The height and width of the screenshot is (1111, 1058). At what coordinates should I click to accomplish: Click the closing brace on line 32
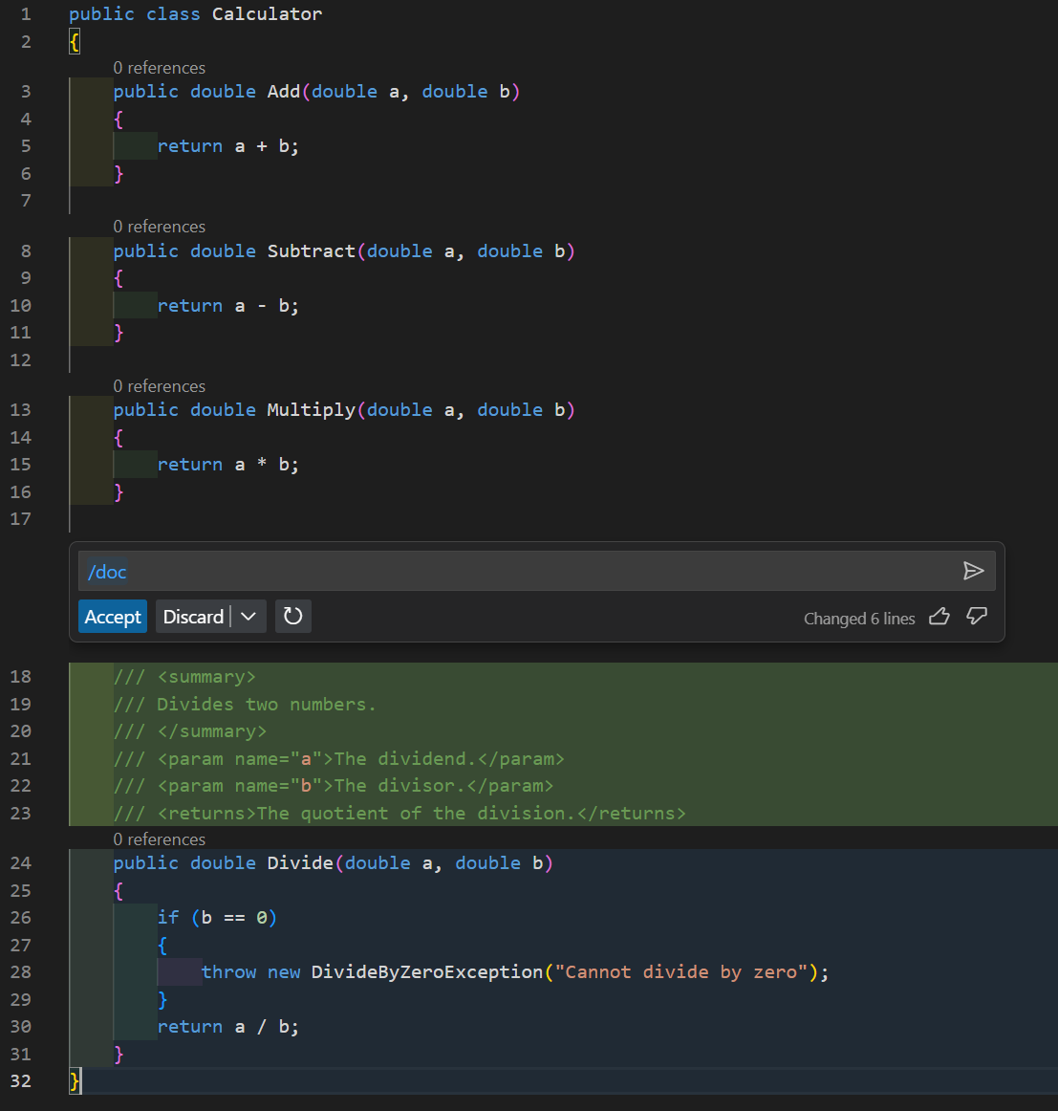75,1081
